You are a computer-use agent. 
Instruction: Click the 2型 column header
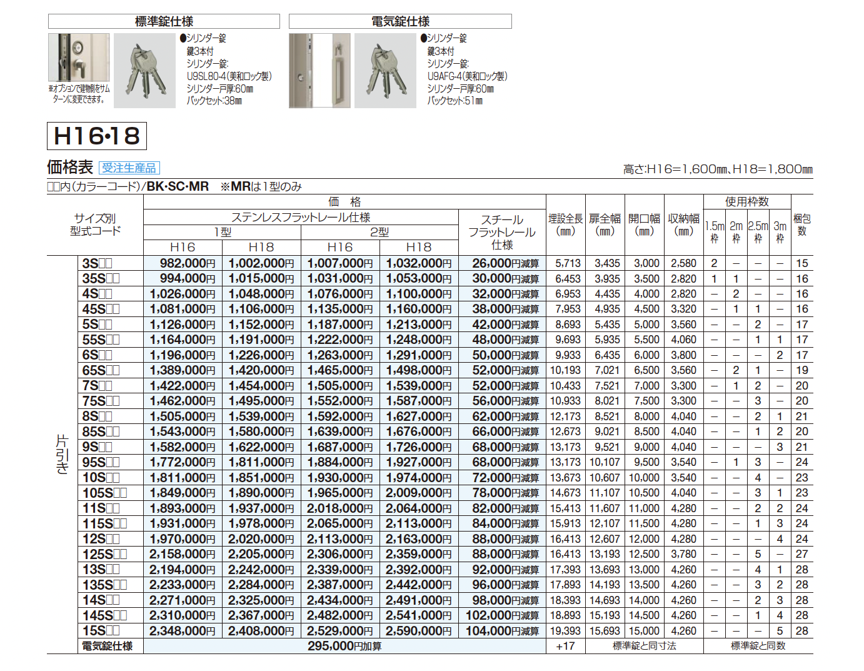pos(379,233)
